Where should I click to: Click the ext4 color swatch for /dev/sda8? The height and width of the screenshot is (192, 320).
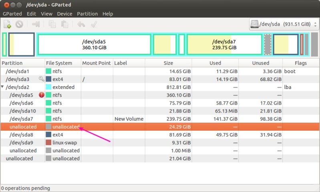click(48, 134)
